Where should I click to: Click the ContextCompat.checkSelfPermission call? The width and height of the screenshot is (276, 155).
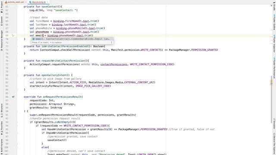pos(65,50)
